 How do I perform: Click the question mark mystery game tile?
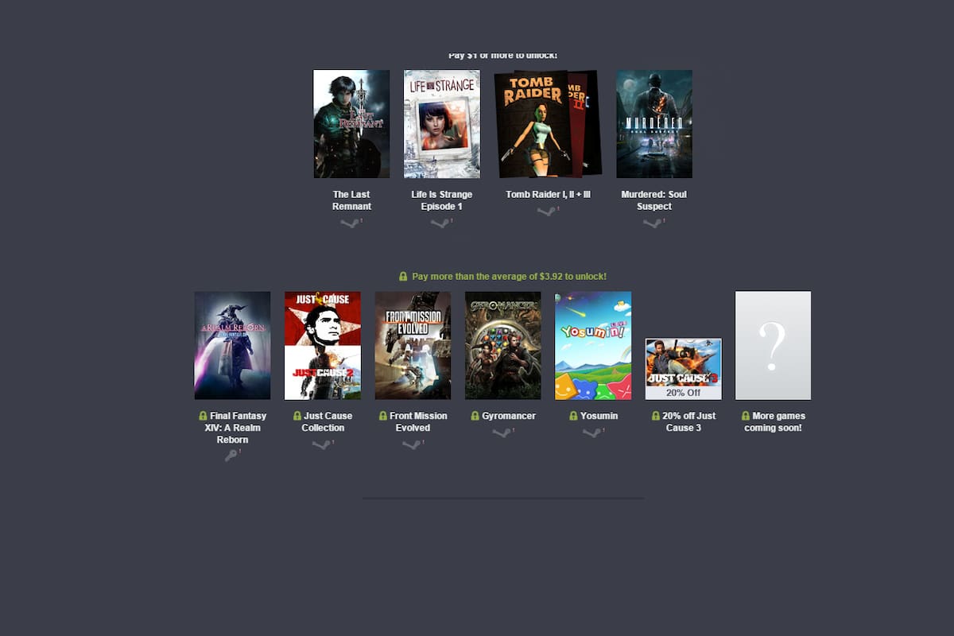(x=773, y=345)
